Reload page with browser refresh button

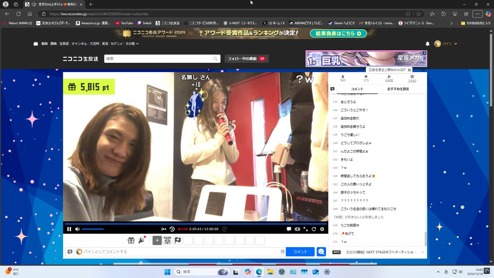tap(19, 14)
